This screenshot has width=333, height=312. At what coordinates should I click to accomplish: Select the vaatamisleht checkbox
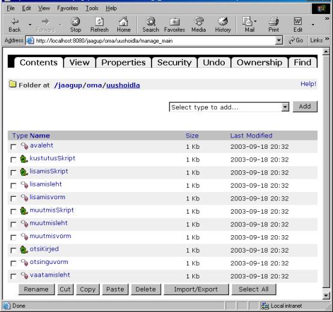(x=13, y=276)
